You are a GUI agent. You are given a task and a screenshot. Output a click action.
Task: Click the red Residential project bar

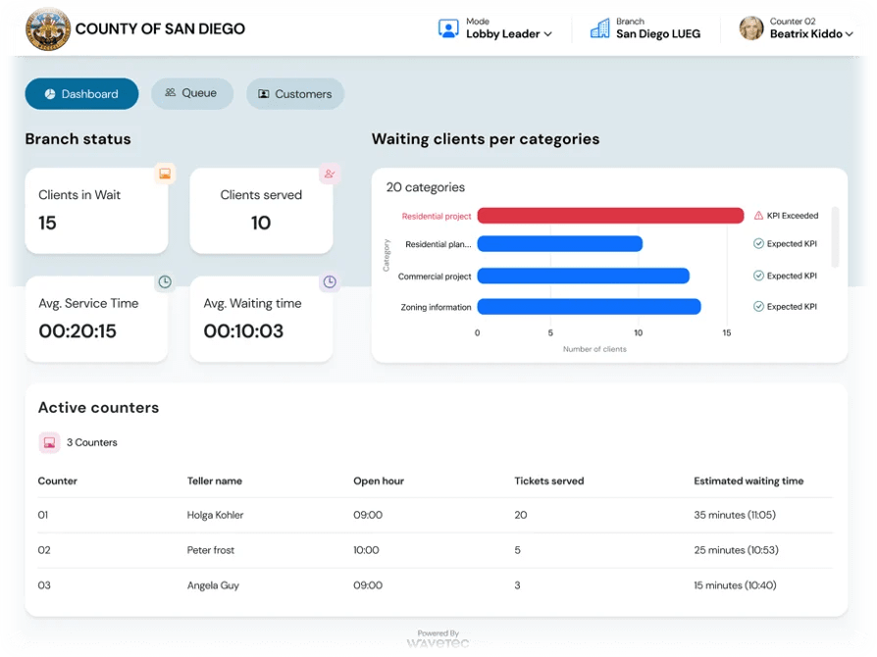click(608, 215)
